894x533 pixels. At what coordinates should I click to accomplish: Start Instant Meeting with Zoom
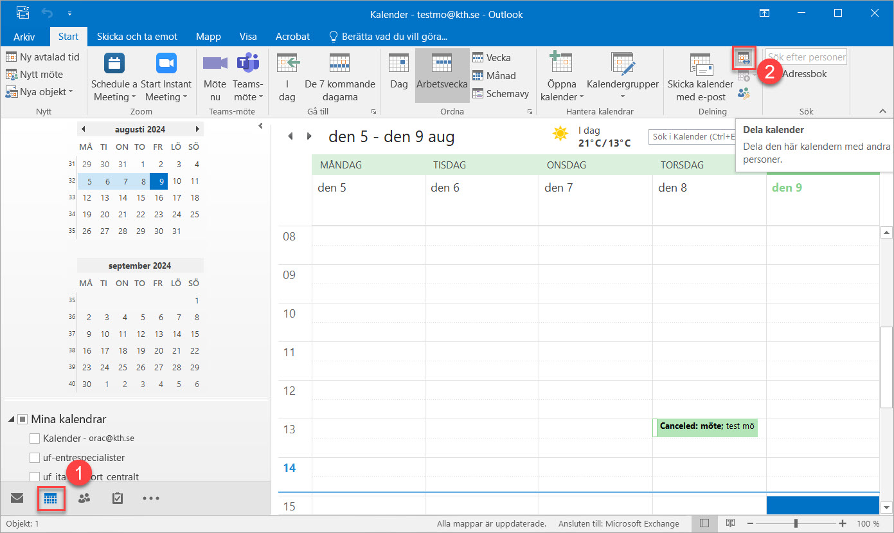click(166, 77)
